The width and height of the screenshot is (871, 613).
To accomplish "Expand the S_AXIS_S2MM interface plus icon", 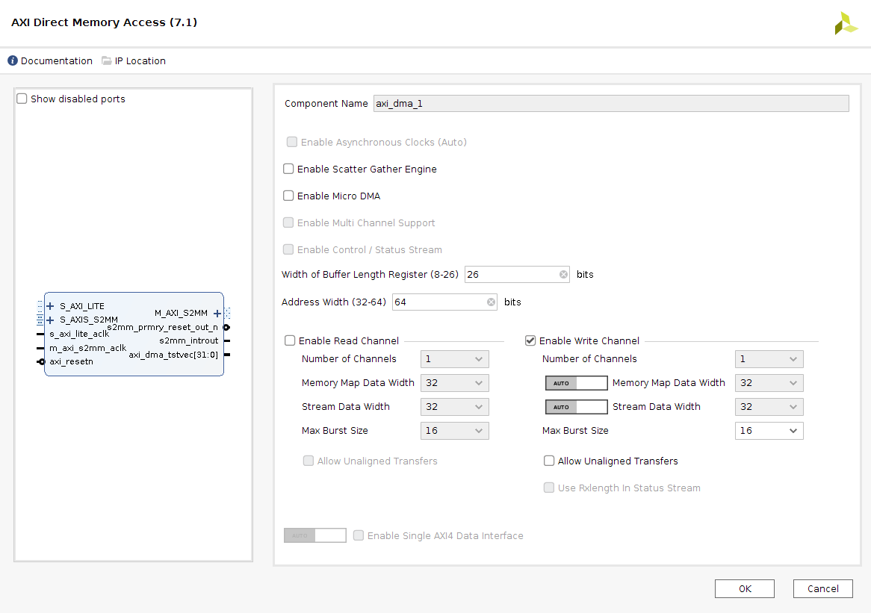I will [50, 320].
